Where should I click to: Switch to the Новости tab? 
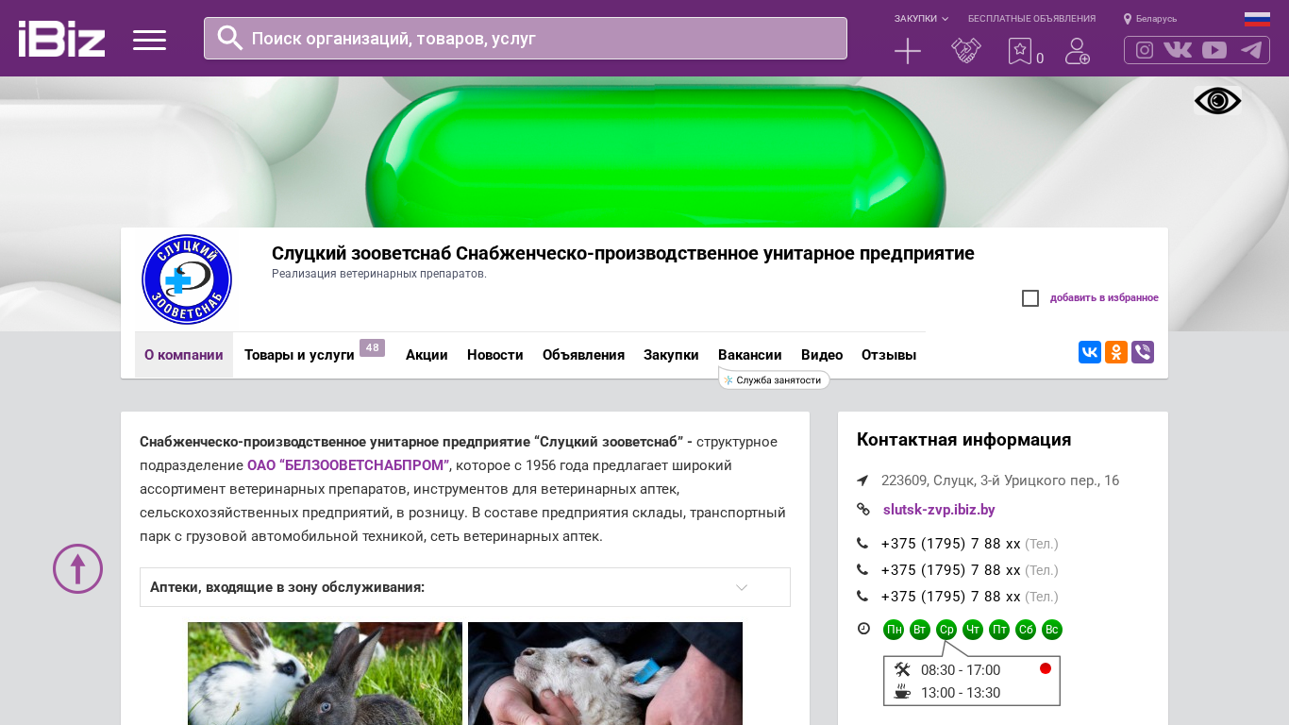pyautogui.click(x=495, y=355)
